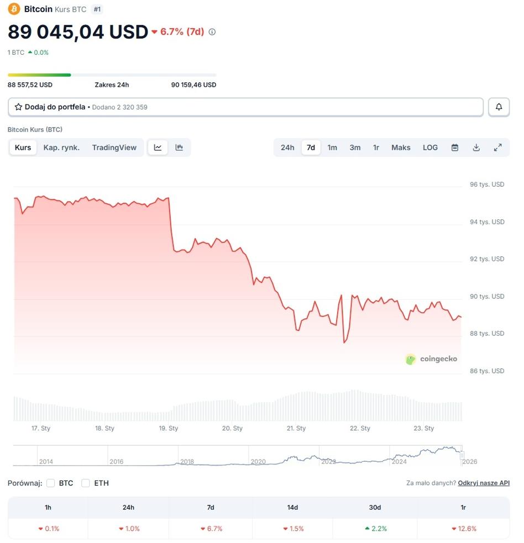The height and width of the screenshot is (543, 524).
Task: Switch to line chart view icon
Action: pyautogui.click(x=158, y=147)
